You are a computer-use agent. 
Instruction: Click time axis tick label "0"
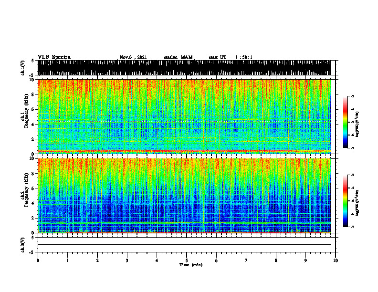click(38, 261)
